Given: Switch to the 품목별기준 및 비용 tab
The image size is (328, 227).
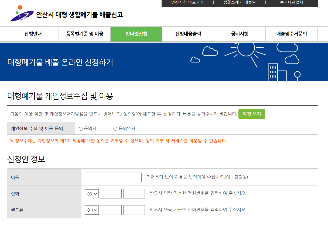Looking at the screenshot, I should tap(84, 34).
